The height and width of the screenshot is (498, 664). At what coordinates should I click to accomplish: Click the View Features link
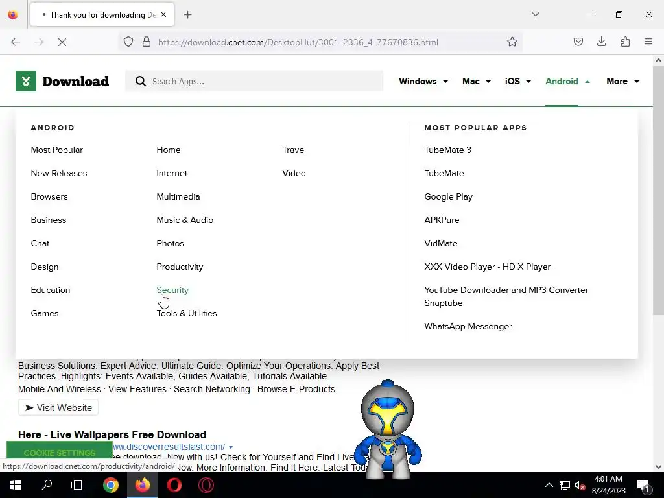[x=137, y=389]
